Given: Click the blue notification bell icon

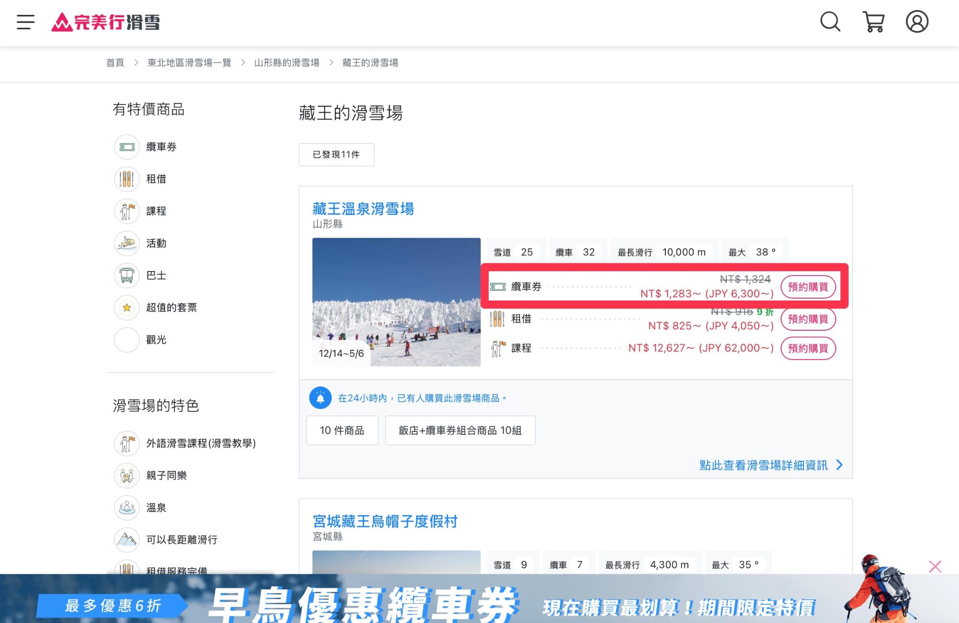Looking at the screenshot, I should [320, 397].
